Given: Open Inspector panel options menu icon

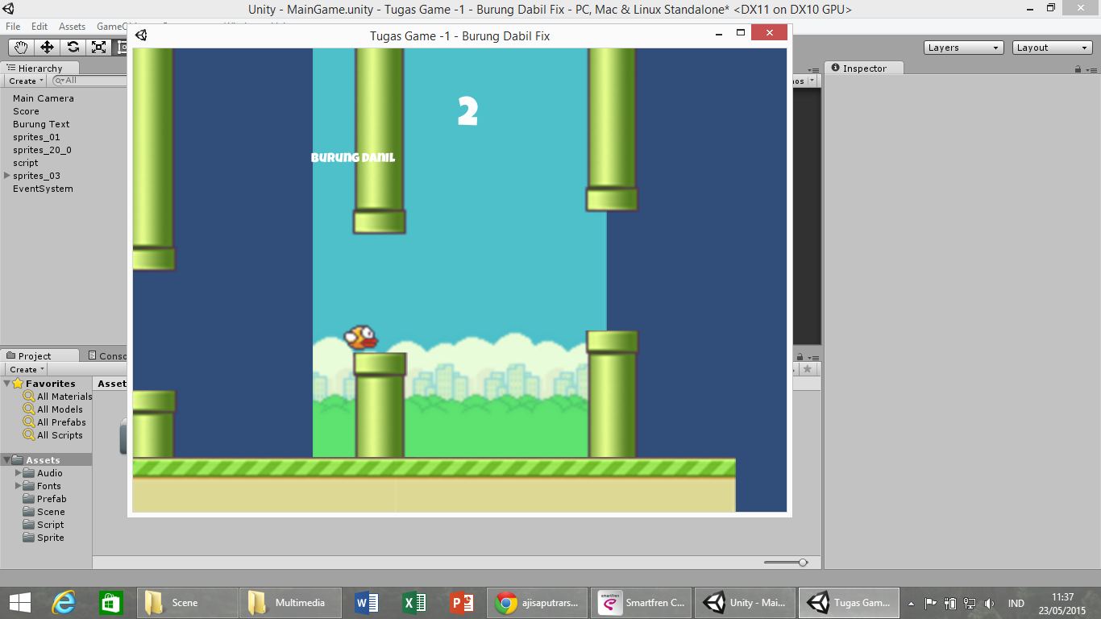Looking at the screenshot, I should (1091, 69).
